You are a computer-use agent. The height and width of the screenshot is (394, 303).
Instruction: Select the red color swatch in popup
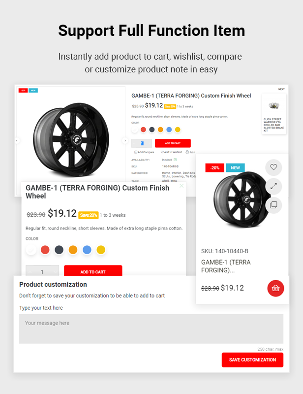coord(45,250)
